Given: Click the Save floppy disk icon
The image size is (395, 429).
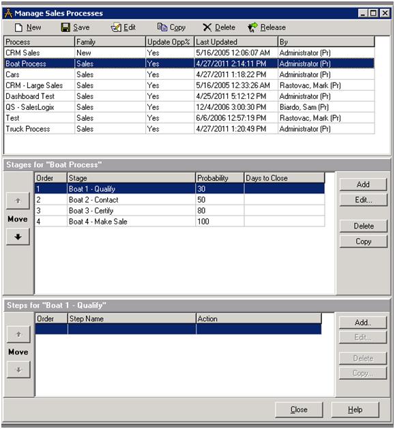Looking at the screenshot, I should click(x=65, y=27).
